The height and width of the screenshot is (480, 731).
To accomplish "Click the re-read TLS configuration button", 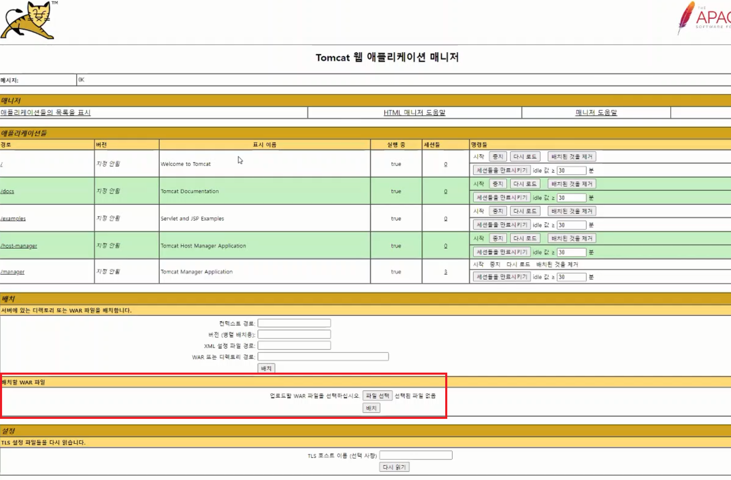I will (x=394, y=467).
